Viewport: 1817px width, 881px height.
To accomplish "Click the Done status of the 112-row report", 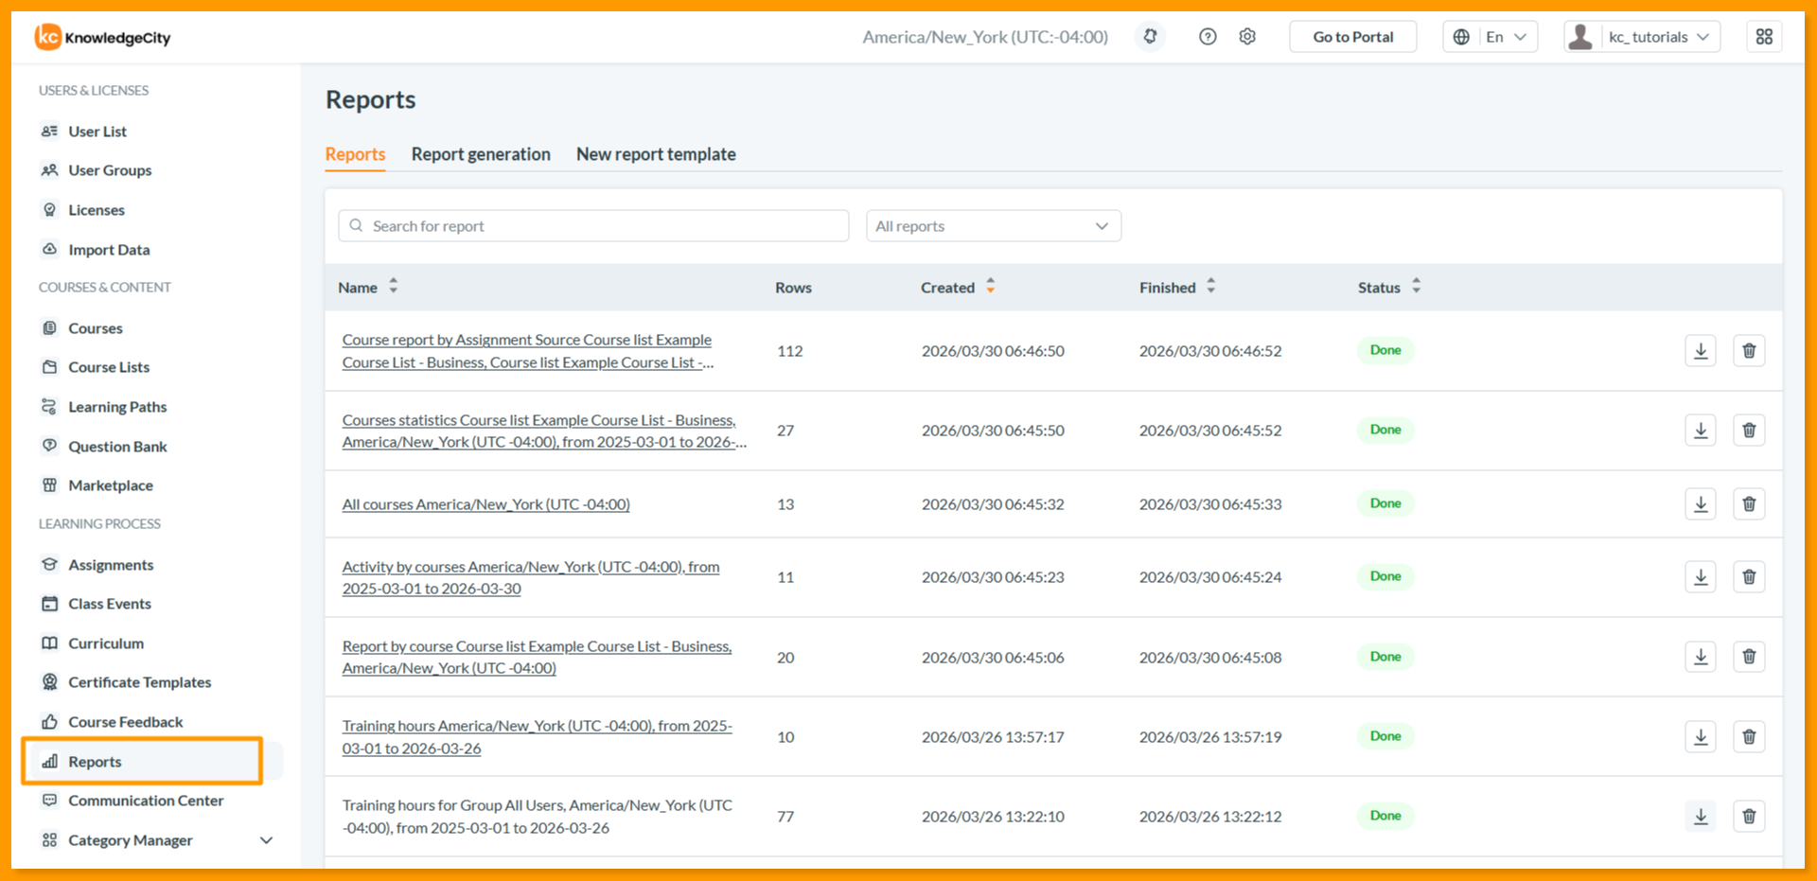I will click(x=1385, y=350).
